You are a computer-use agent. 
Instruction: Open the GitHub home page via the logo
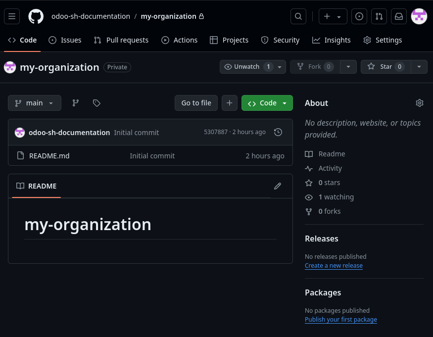[x=36, y=16]
